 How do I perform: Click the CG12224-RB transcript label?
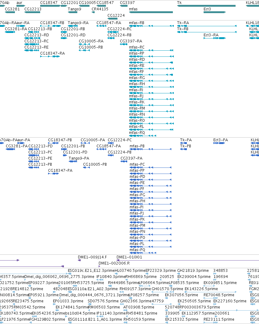pyautogui.click(x=119, y=35)
